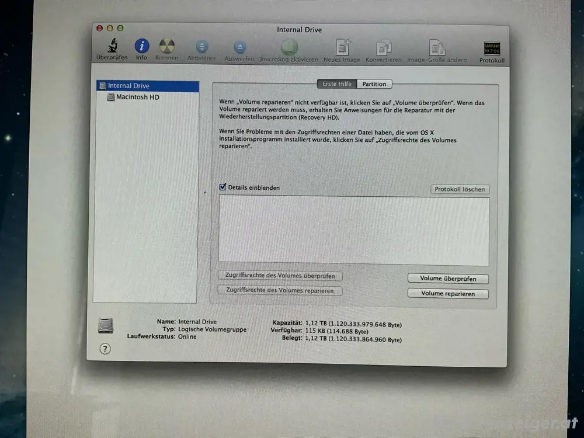The height and width of the screenshot is (438, 584).
Task: Click the Volume überprüfen button
Action: [x=448, y=279]
